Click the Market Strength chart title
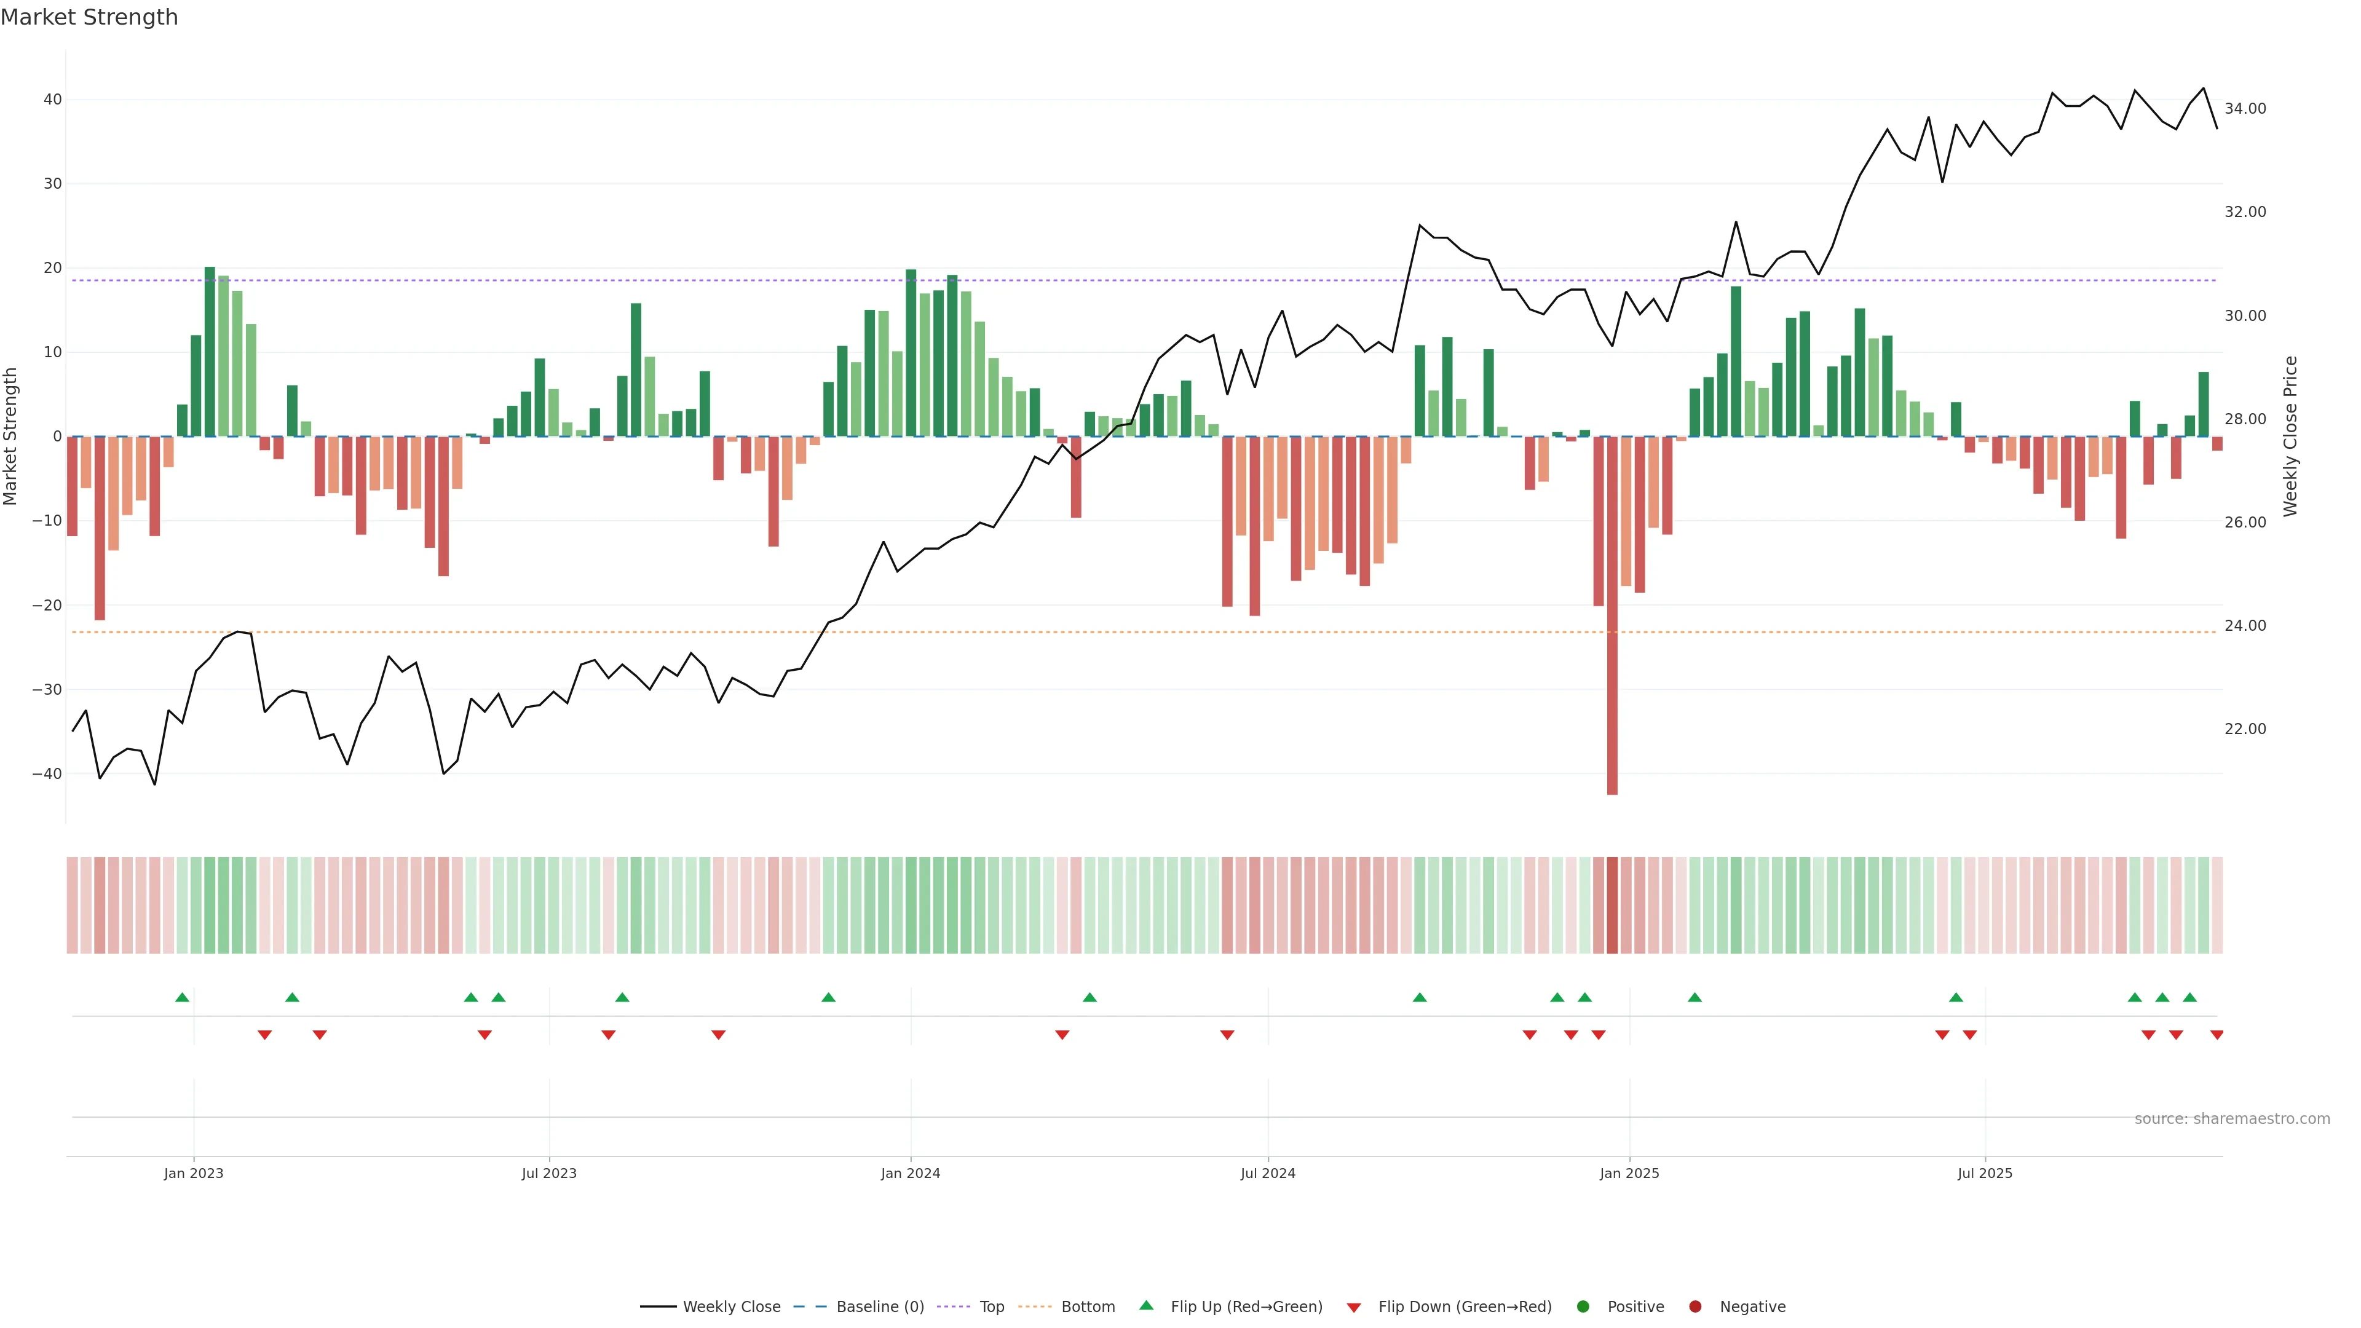This screenshot has height=1328, width=2361. pos(89,17)
